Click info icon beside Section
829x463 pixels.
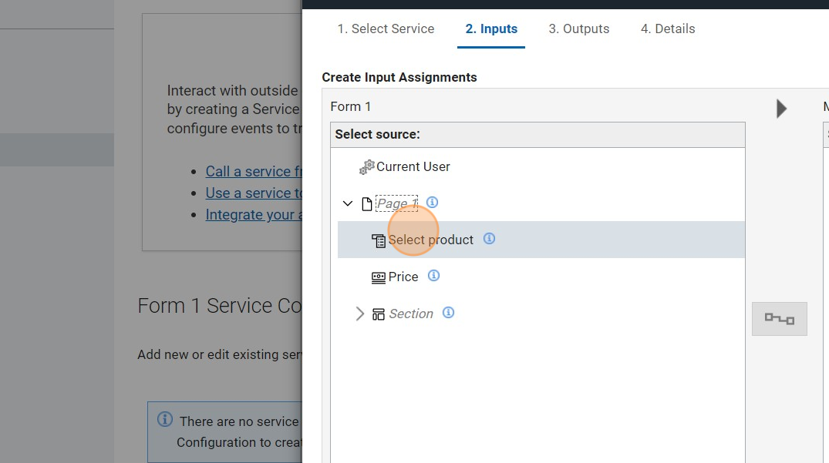[x=448, y=313]
